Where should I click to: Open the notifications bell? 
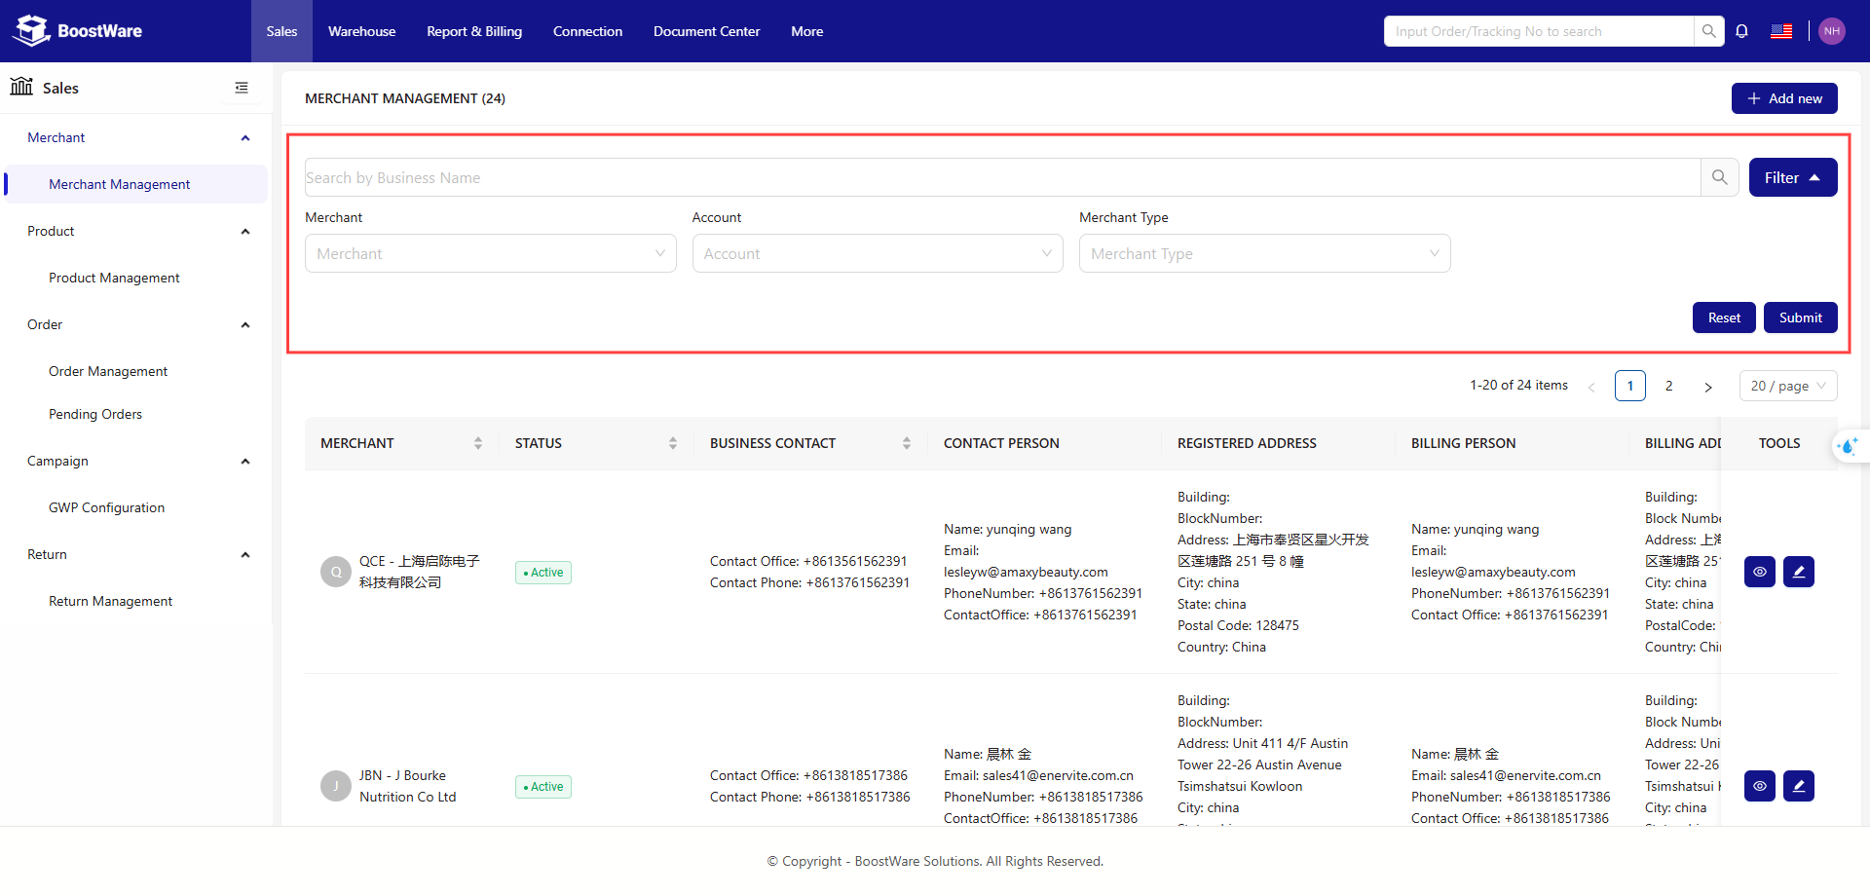(1742, 31)
